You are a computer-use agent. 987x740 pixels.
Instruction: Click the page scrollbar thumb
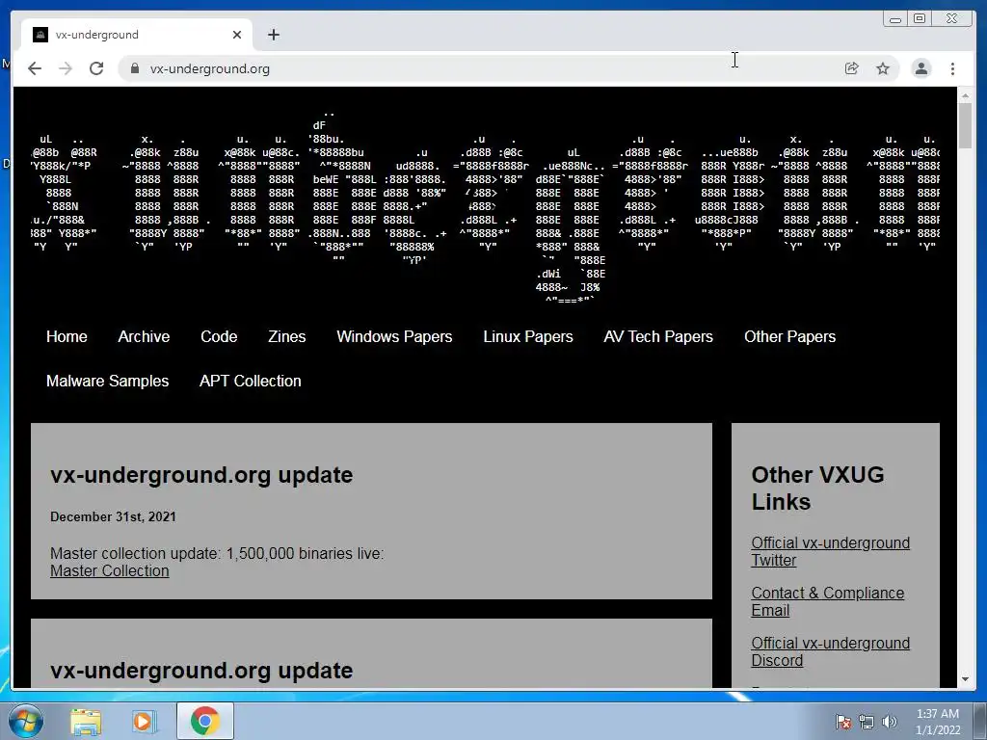coord(965,126)
